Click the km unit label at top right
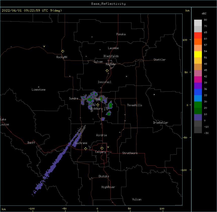 coord(187,11)
